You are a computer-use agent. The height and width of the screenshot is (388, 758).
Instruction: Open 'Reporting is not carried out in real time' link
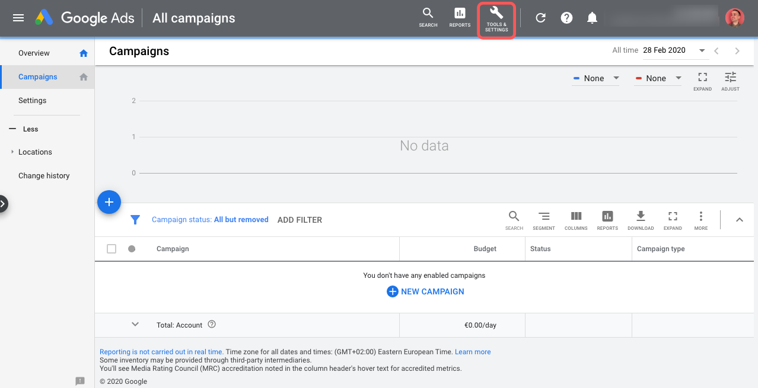161,352
